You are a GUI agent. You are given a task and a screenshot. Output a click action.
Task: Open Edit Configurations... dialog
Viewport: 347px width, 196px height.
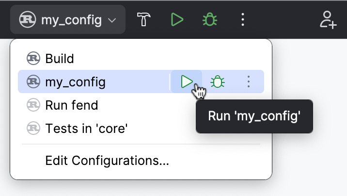pyautogui.click(x=107, y=161)
